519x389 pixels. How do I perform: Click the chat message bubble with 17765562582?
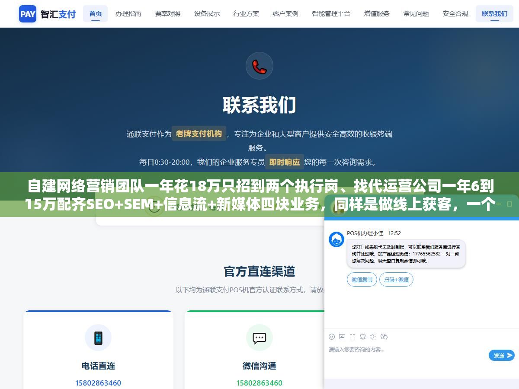click(x=406, y=254)
